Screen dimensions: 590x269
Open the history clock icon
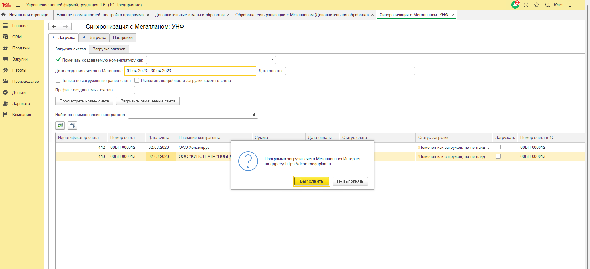pyautogui.click(x=526, y=5)
